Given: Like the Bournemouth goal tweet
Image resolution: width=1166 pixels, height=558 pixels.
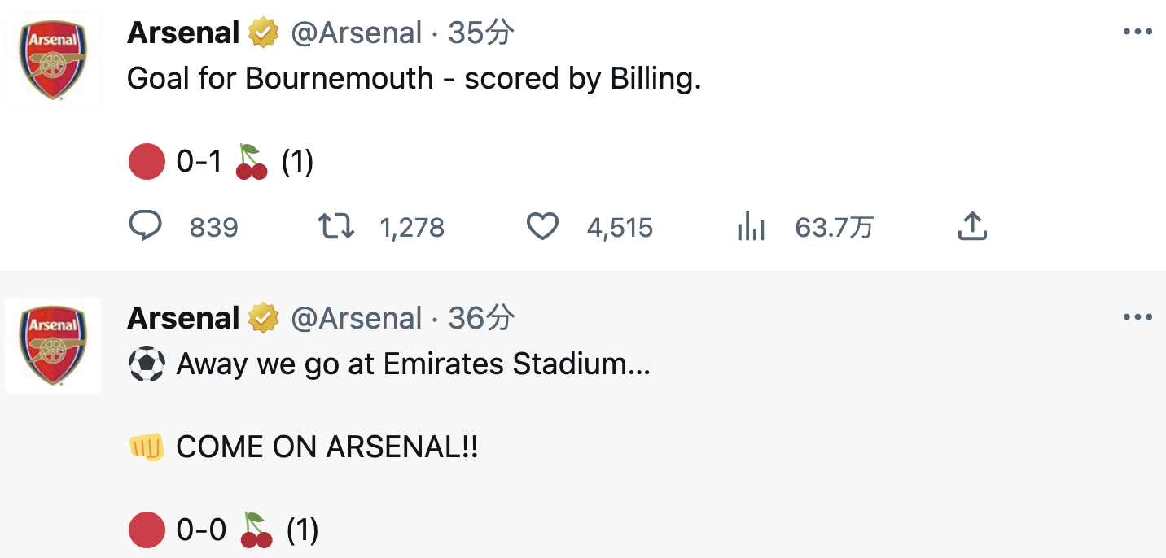Looking at the screenshot, I should (542, 227).
